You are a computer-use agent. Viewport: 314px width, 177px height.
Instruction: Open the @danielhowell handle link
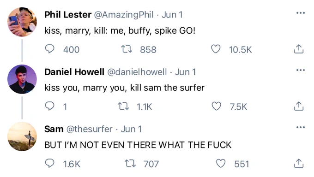pyautogui.click(x=137, y=72)
